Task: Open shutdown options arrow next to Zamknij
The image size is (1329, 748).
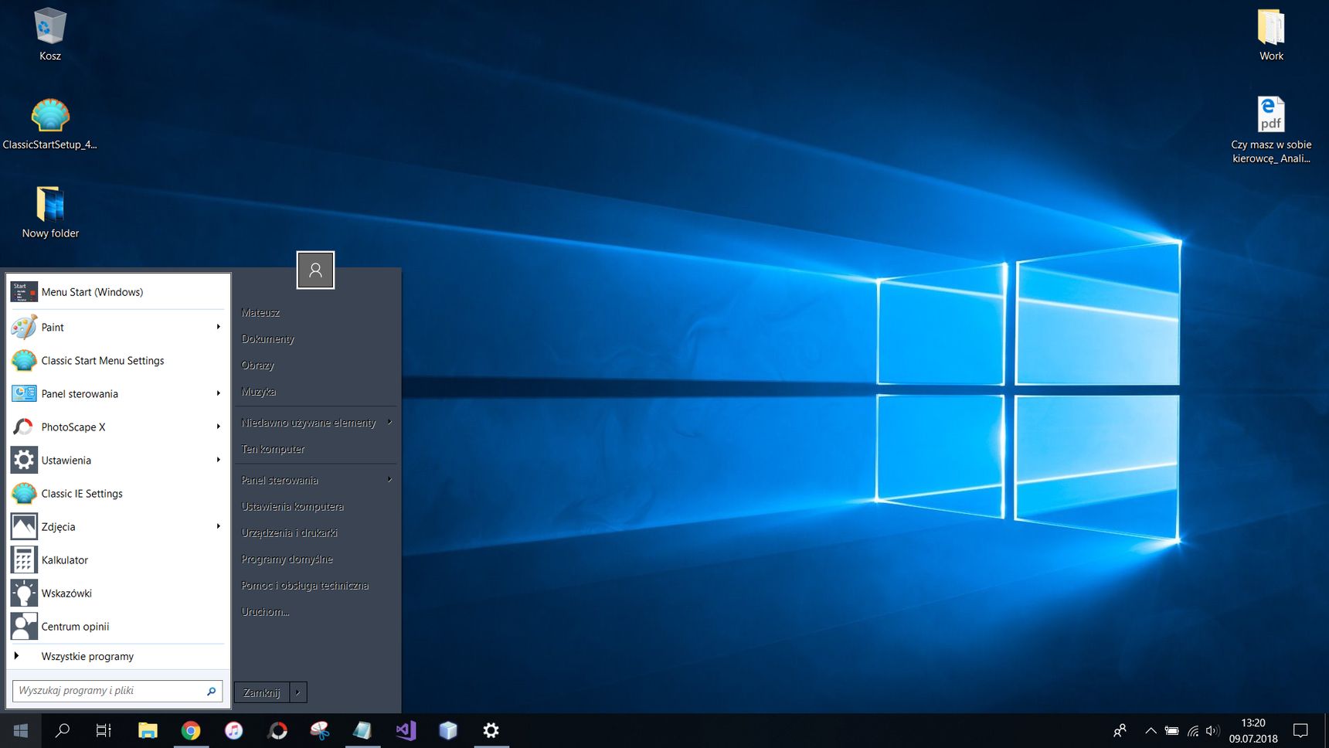Action: pyautogui.click(x=298, y=692)
